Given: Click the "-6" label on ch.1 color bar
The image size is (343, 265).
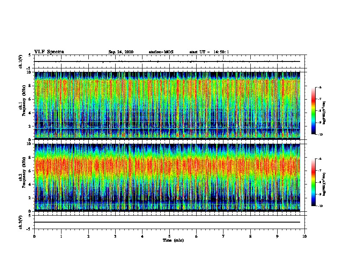Looking at the screenshot, I should tap(320, 87).
